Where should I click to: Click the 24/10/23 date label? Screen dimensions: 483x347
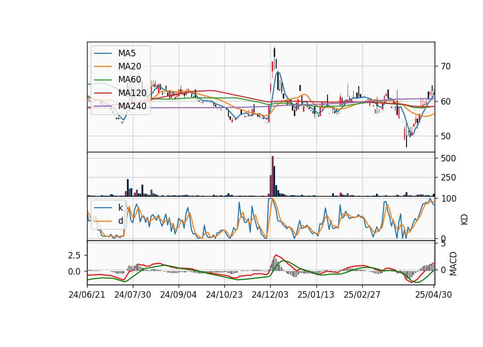pyautogui.click(x=224, y=295)
